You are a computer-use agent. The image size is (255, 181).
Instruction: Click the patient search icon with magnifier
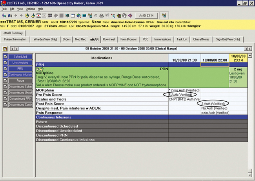4,16
